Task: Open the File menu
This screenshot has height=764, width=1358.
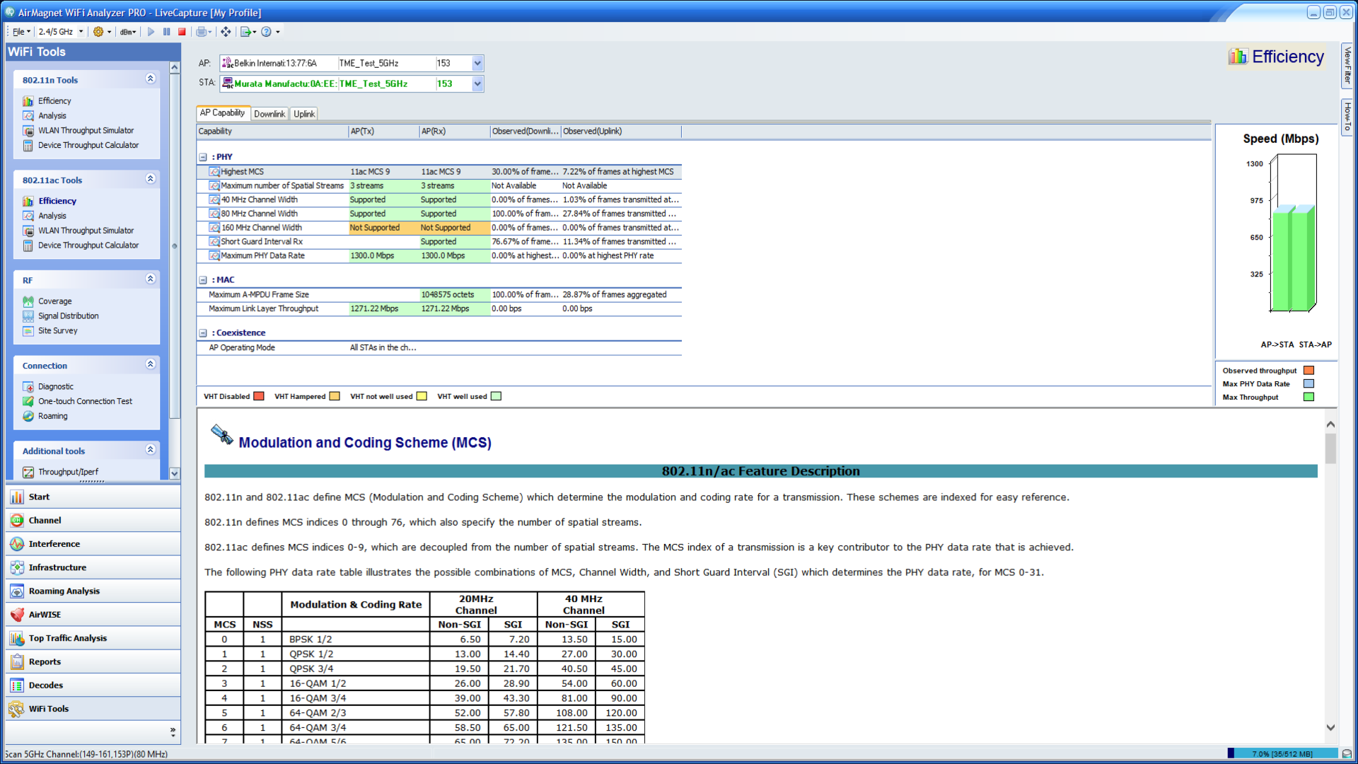Action: (19, 32)
